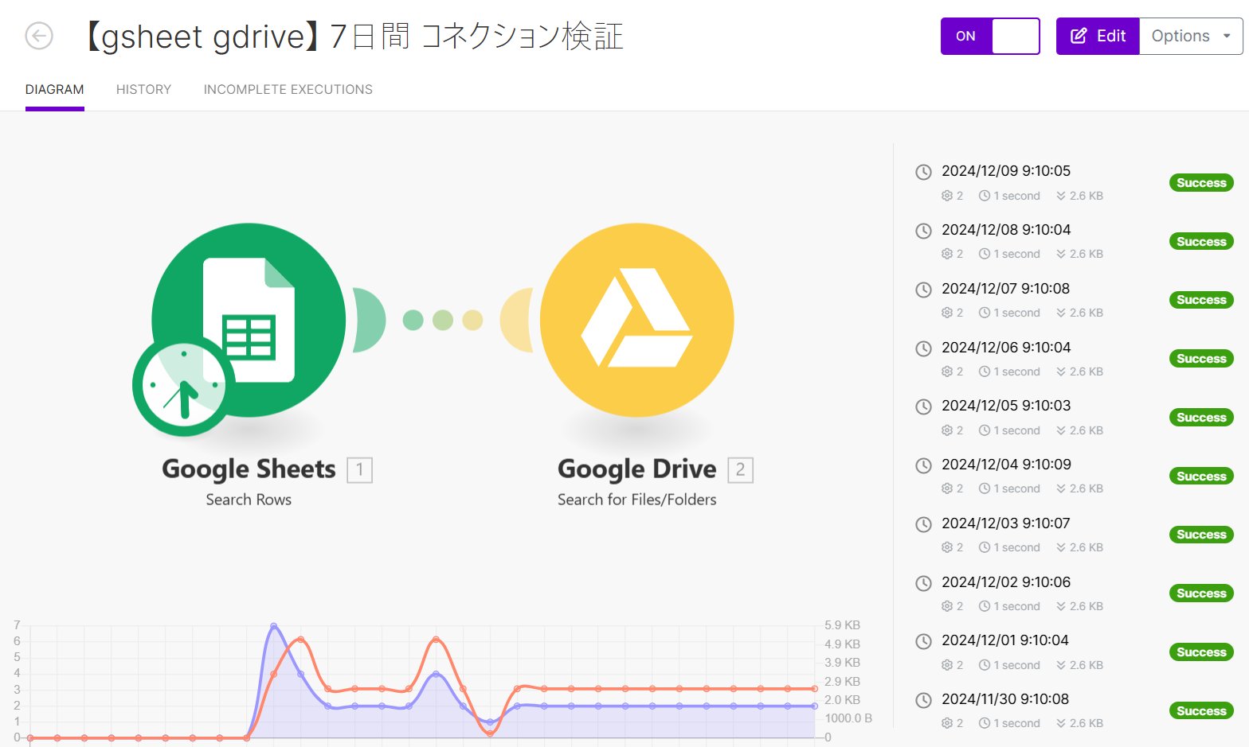This screenshot has width=1249, height=747.
Task: Click the clock icon beside 2024/12/03 9:10:07
Action: [x=923, y=524]
